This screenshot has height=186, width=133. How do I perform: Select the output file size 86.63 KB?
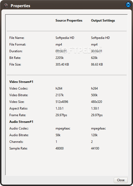point(97,64)
